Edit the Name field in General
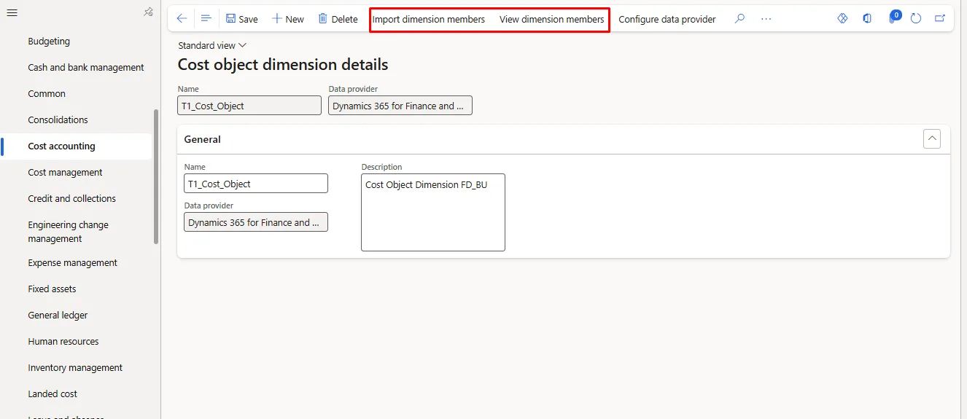This screenshot has height=419, width=967. [x=256, y=184]
